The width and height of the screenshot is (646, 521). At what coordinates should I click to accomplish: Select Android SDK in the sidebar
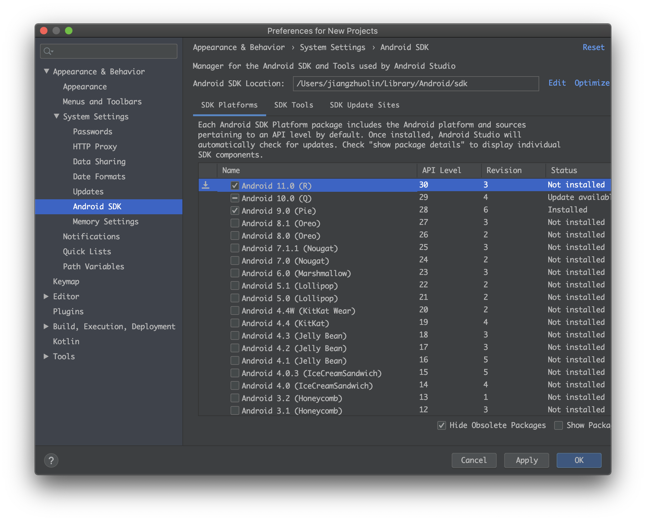click(x=109, y=206)
